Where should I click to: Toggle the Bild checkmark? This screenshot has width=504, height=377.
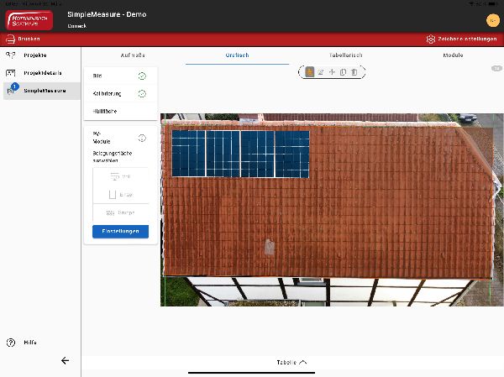[x=142, y=76]
